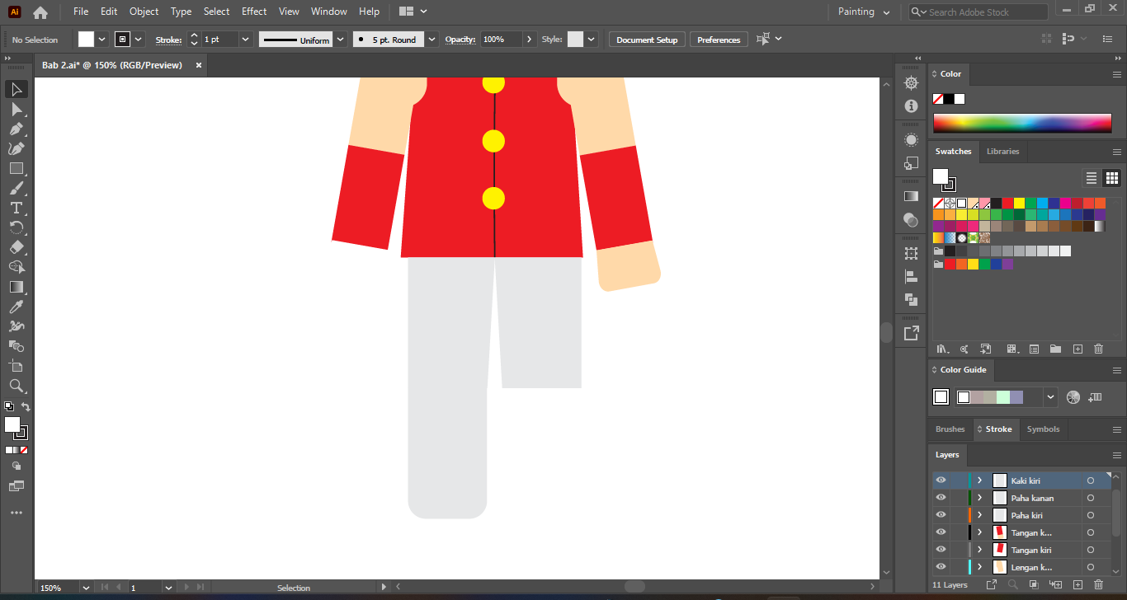Open the Align panel icon
The width and height of the screenshot is (1127, 600).
click(911, 276)
